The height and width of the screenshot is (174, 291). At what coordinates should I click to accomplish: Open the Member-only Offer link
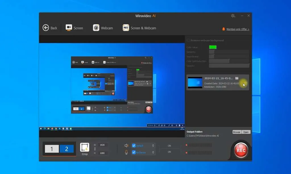(237, 29)
